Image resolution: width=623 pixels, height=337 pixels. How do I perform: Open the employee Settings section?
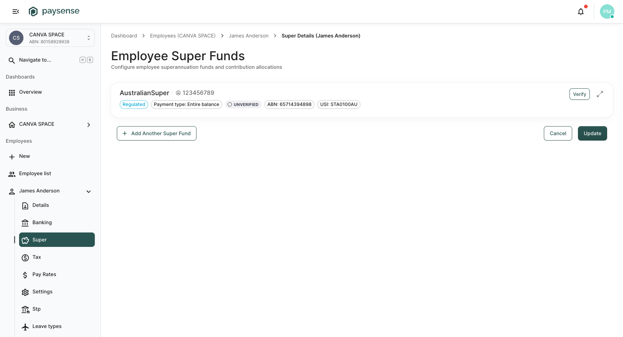tap(57, 292)
